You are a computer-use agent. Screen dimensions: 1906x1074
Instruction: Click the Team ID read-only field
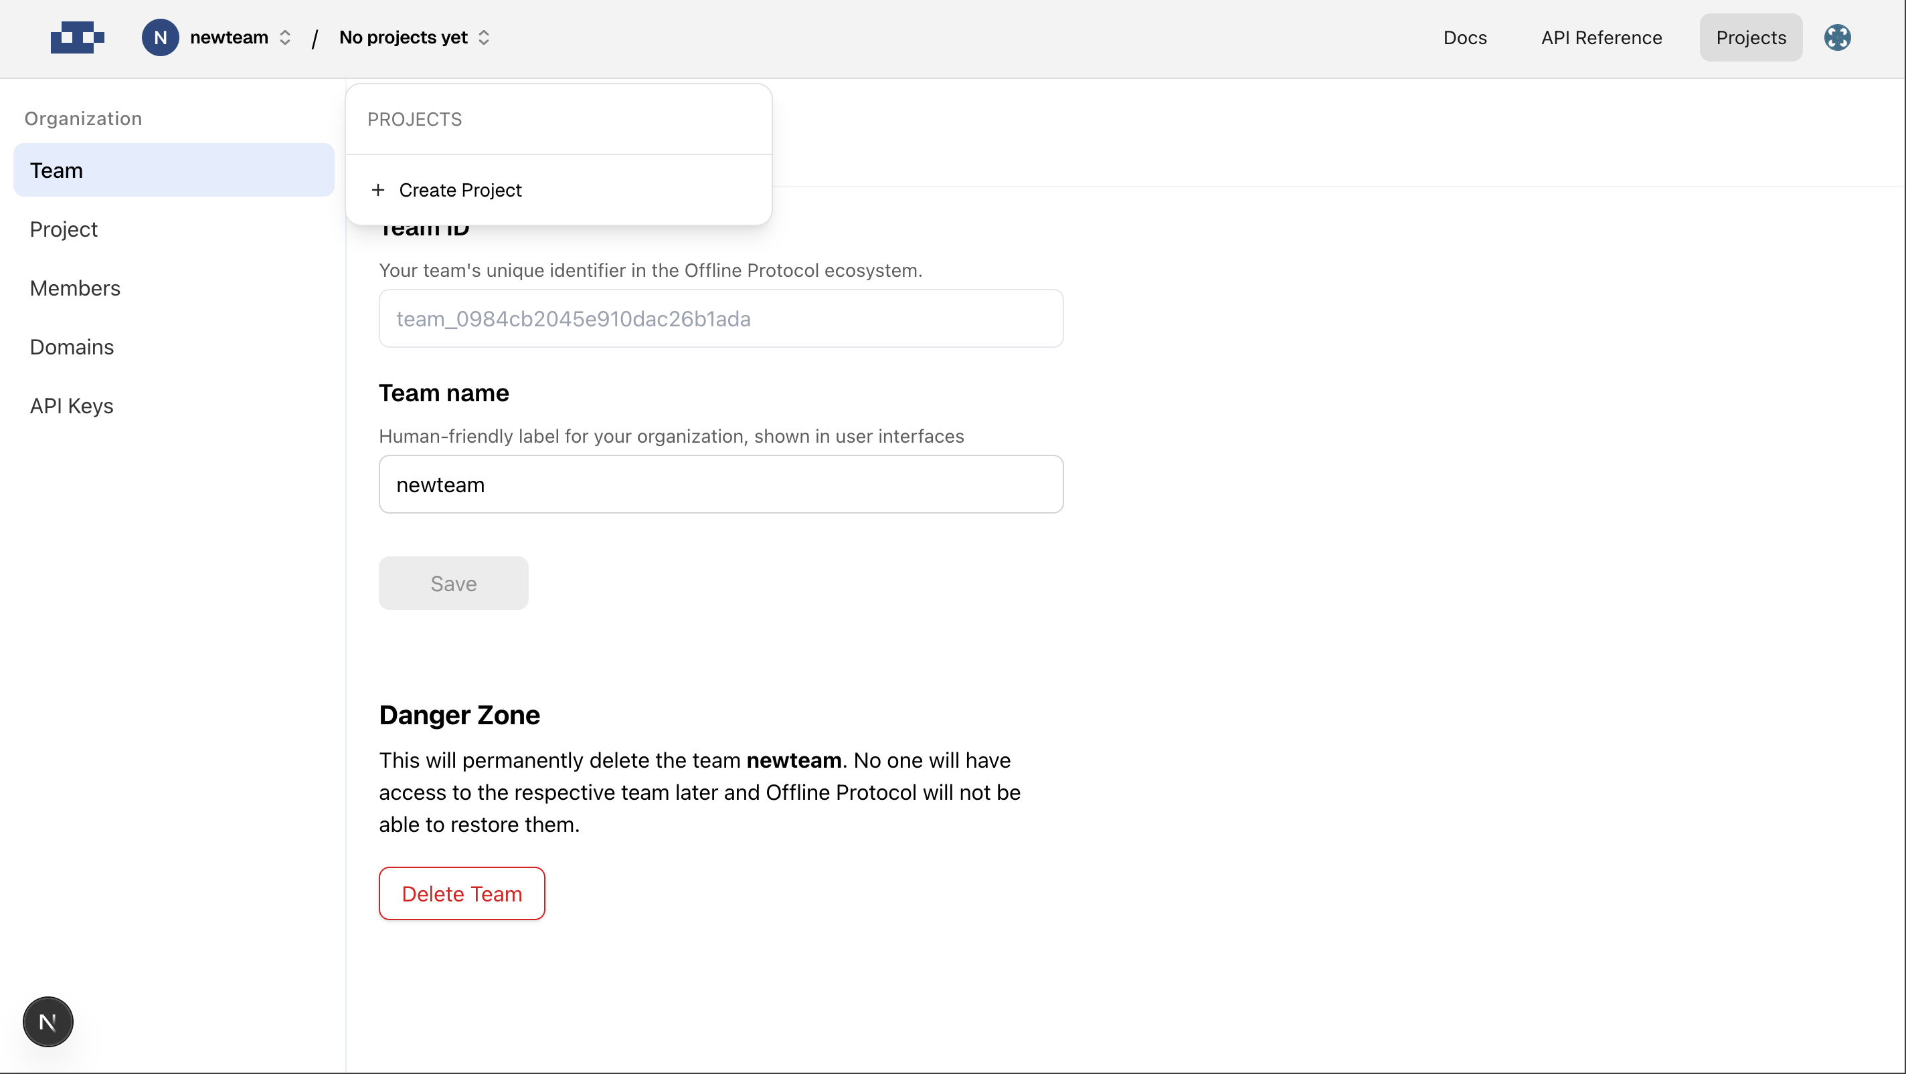click(721, 318)
